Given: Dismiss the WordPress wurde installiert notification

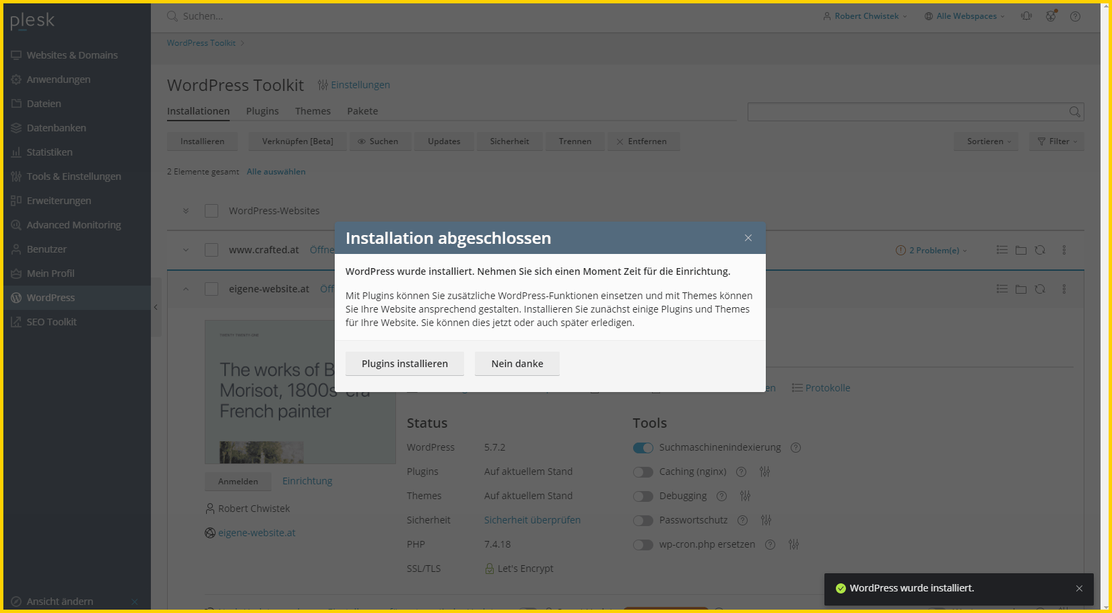Looking at the screenshot, I should [x=1079, y=588].
